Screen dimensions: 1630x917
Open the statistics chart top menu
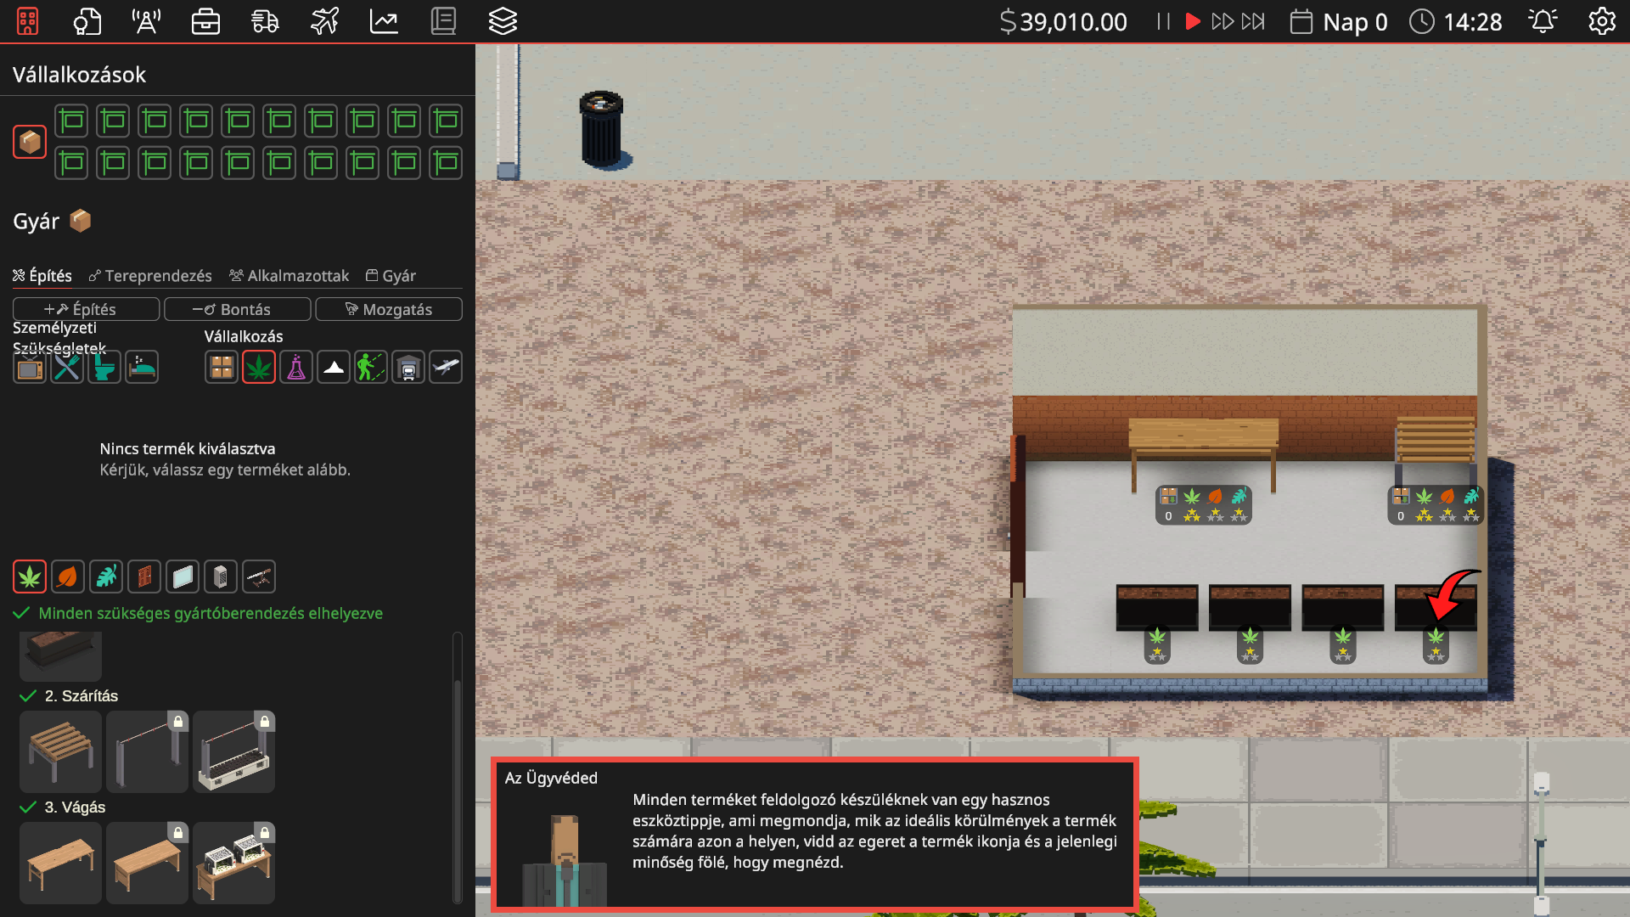coord(384,21)
